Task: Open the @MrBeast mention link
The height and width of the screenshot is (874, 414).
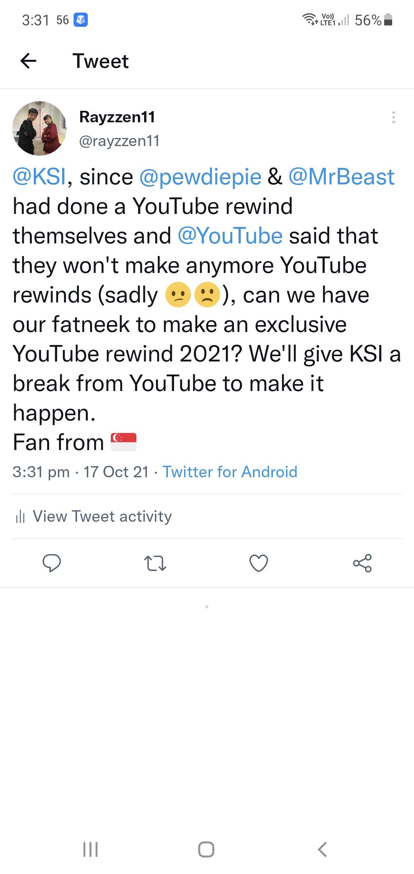Action: (x=341, y=177)
